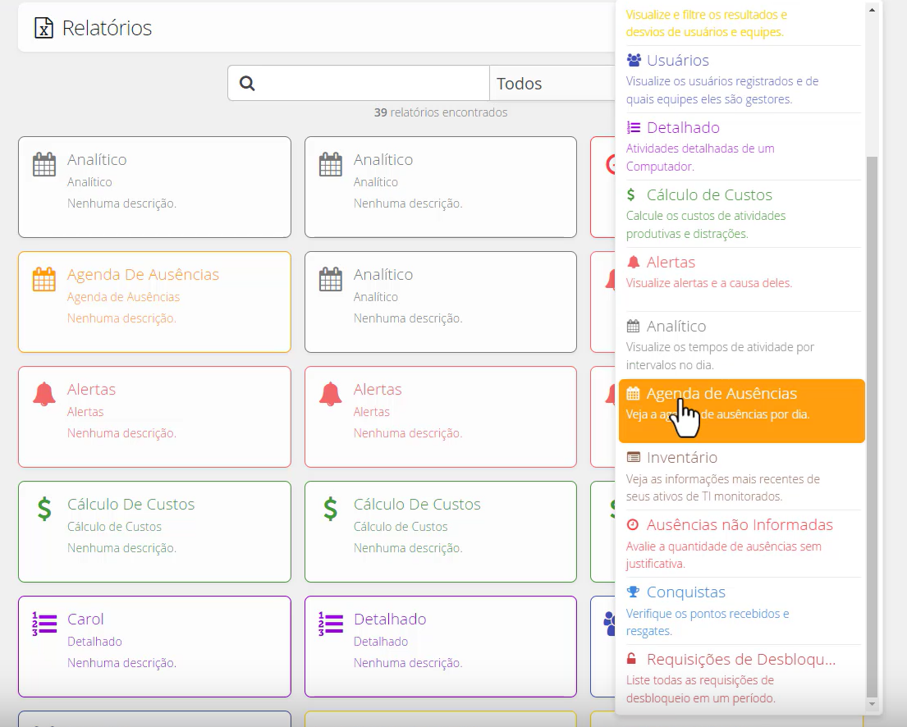
Task: Click the Detalhado numbered list icon in dropdown
Action: (x=634, y=128)
